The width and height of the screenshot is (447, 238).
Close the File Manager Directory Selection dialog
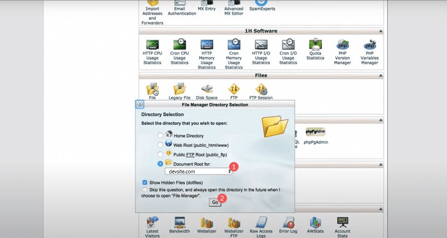[140, 104]
